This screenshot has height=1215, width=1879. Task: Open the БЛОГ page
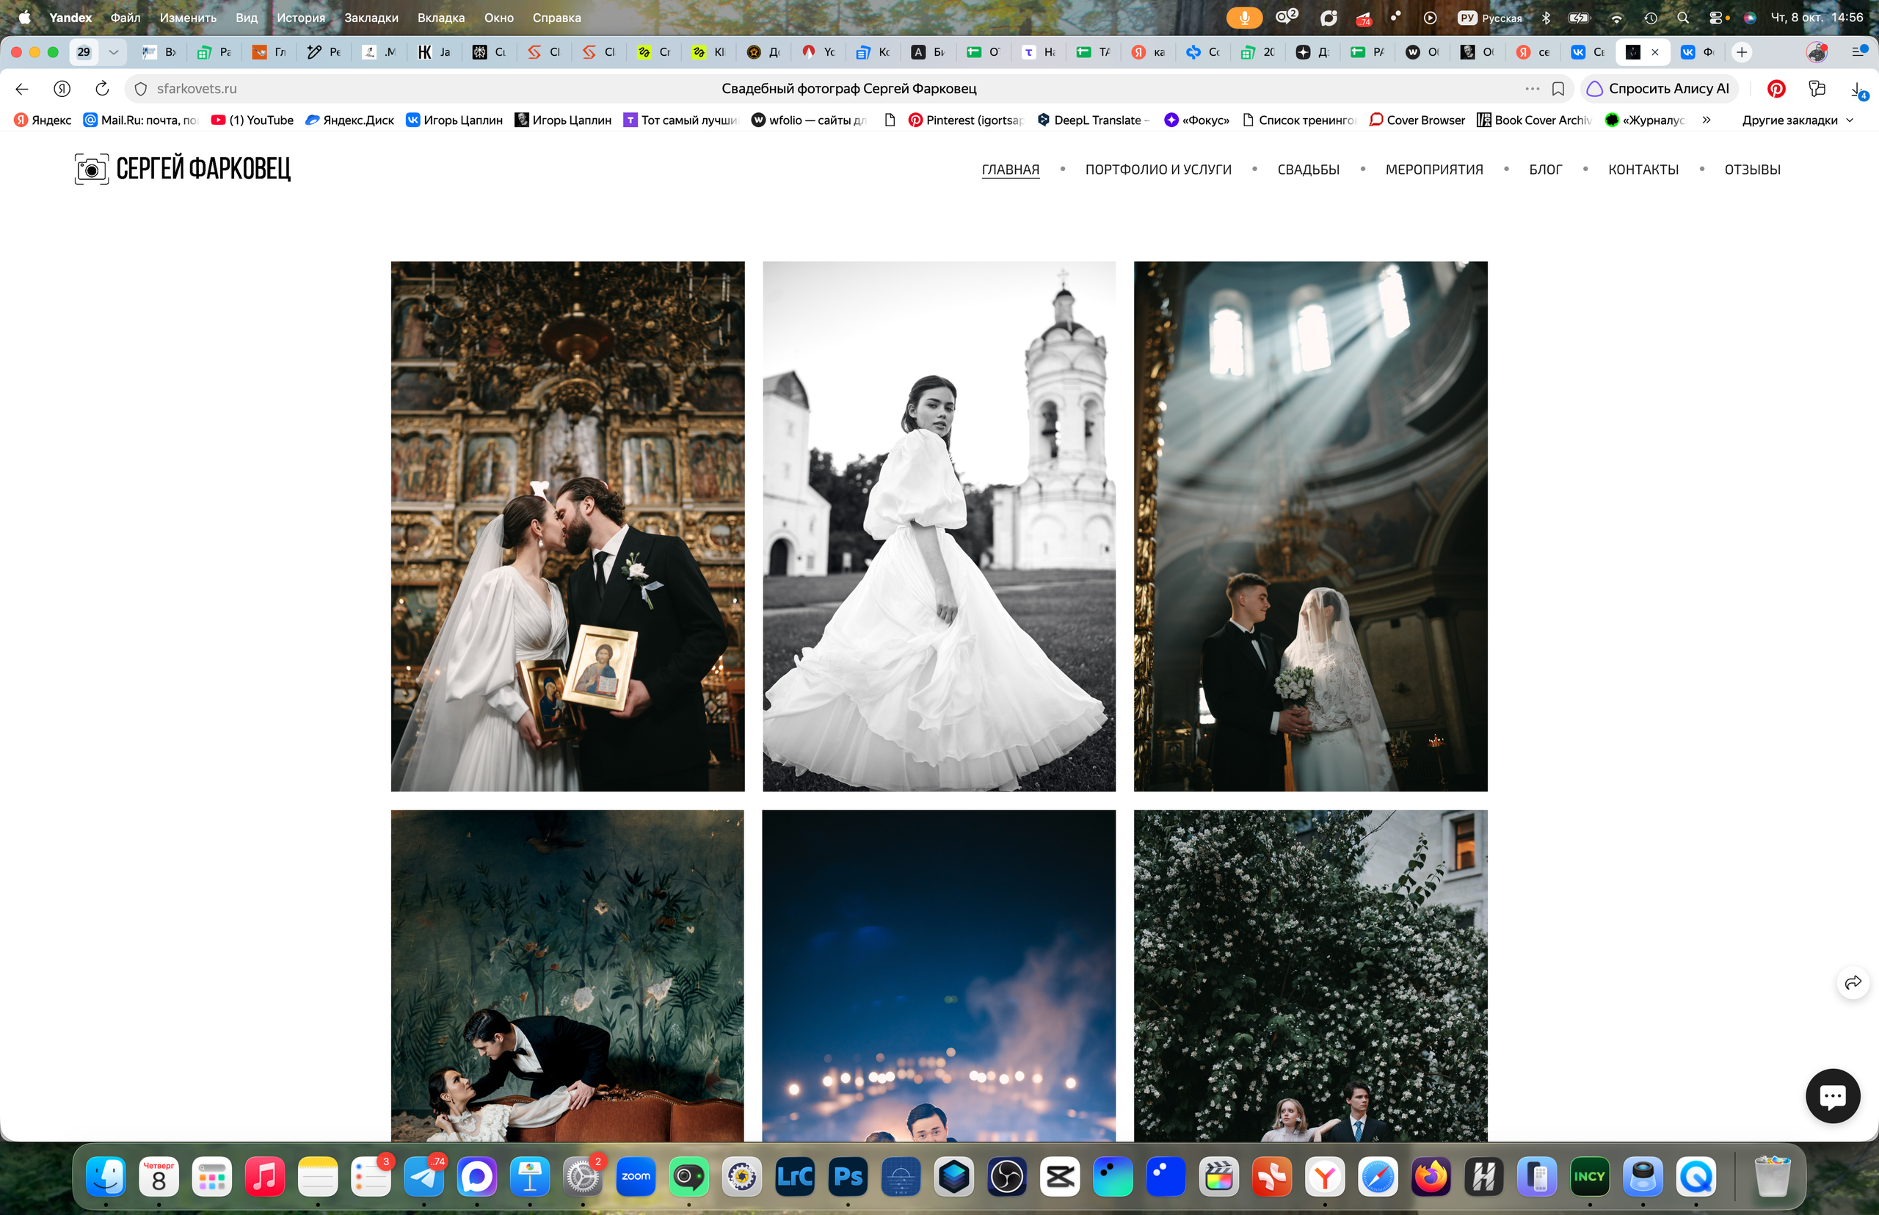(1545, 170)
